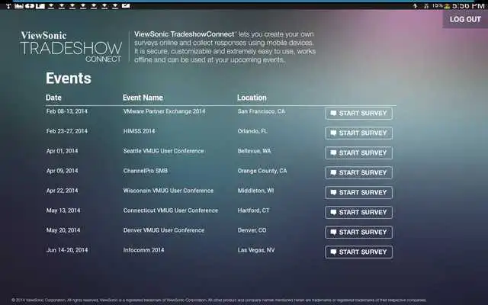
Task: Click location 'Orlando, FL'
Action: (x=252, y=131)
